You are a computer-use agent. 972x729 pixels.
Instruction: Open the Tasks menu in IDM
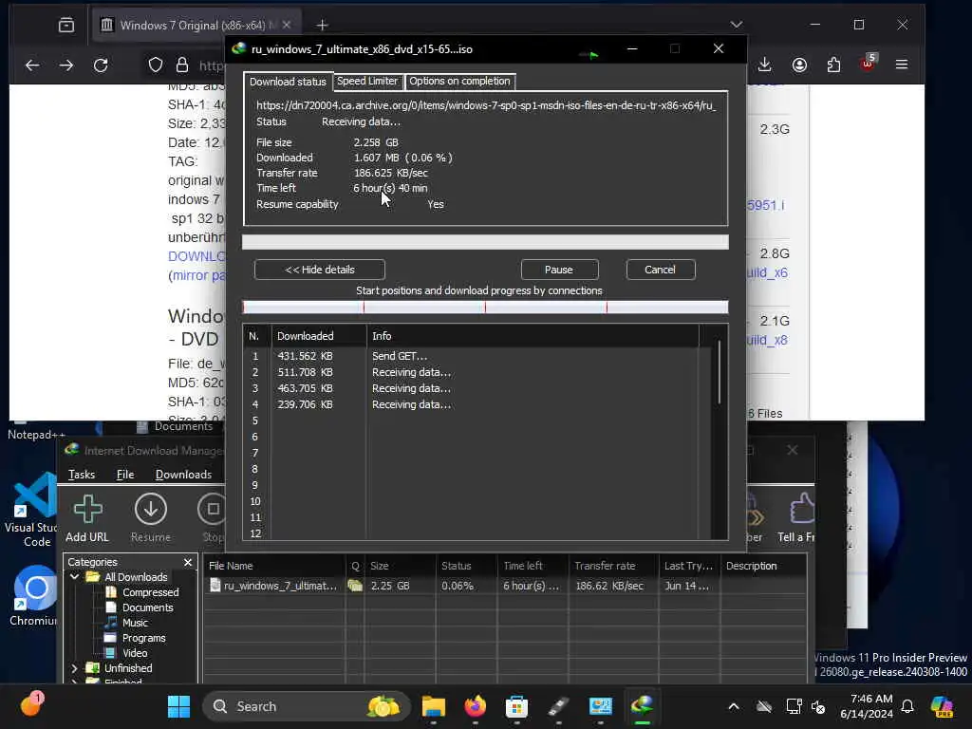coord(82,475)
